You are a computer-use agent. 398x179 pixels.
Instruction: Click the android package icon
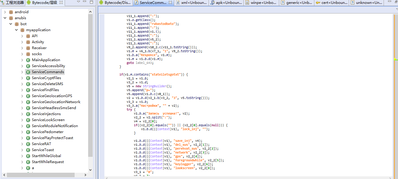pyautogui.click(x=11, y=12)
